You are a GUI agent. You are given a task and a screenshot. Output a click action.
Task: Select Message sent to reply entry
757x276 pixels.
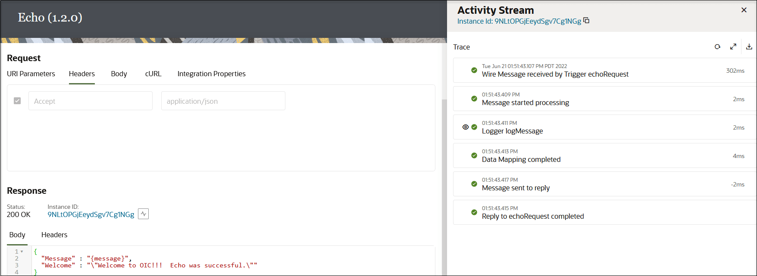pos(605,184)
